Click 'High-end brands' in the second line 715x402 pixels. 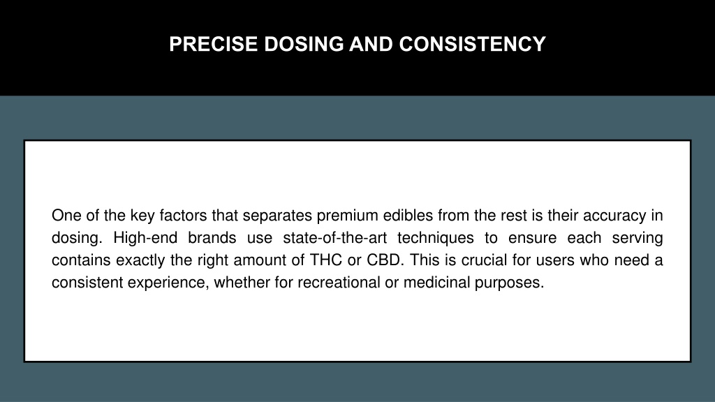[175, 238]
